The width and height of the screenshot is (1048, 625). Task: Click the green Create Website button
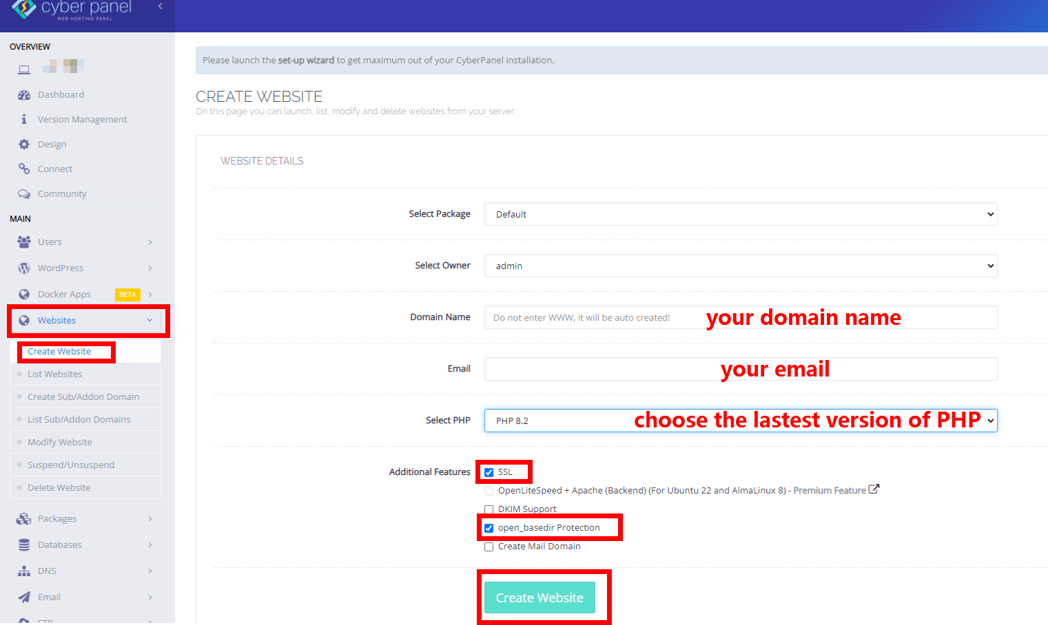[x=540, y=597]
